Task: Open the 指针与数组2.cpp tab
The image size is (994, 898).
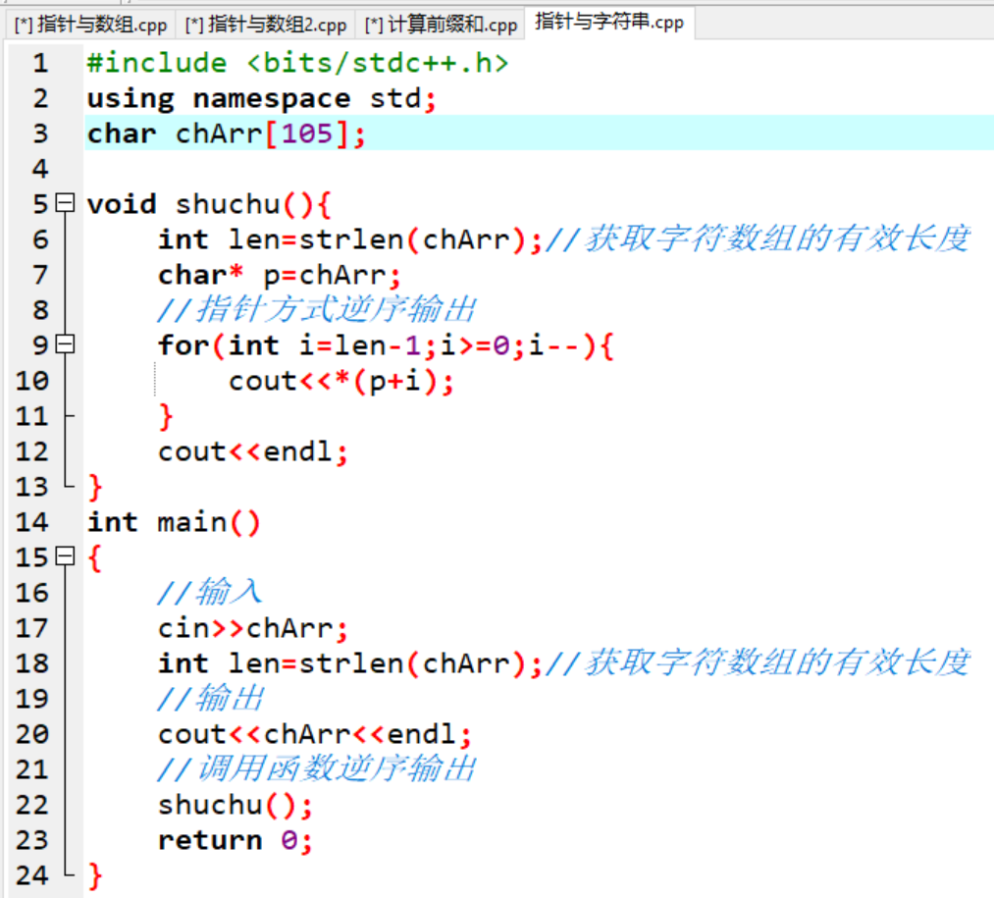Action: pyautogui.click(x=267, y=25)
